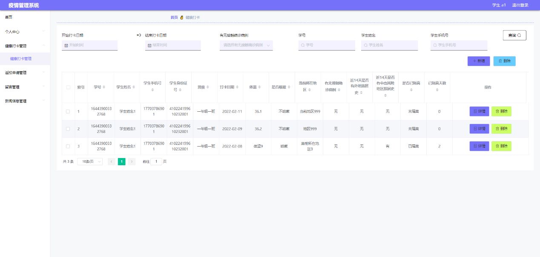The width and height of the screenshot is (540, 257).
Task: Open the 有无接触确诊病例 filter dropdown
Action: tap(246, 45)
